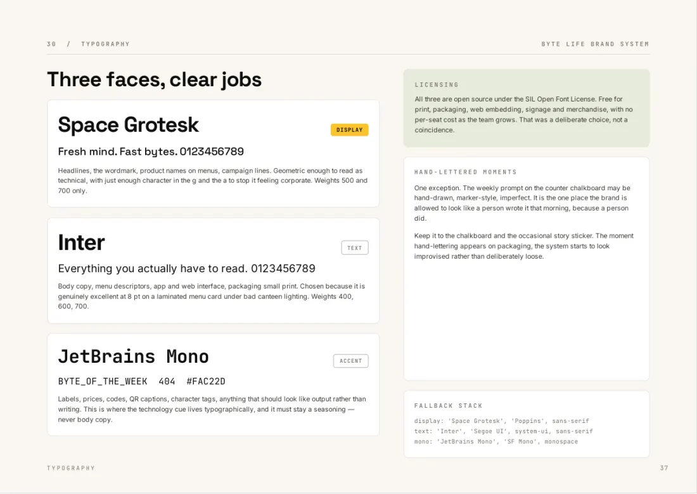Screen dimensions: 697x494
Task: Click the "404" sample code
Action: [167, 381]
